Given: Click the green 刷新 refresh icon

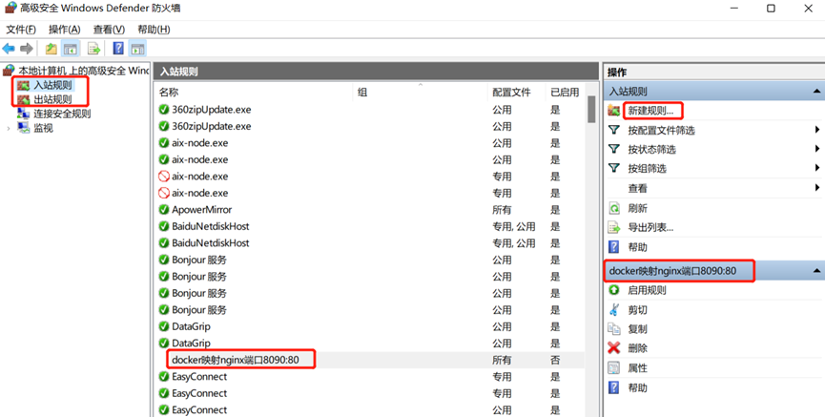Looking at the screenshot, I should coord(614,208).
